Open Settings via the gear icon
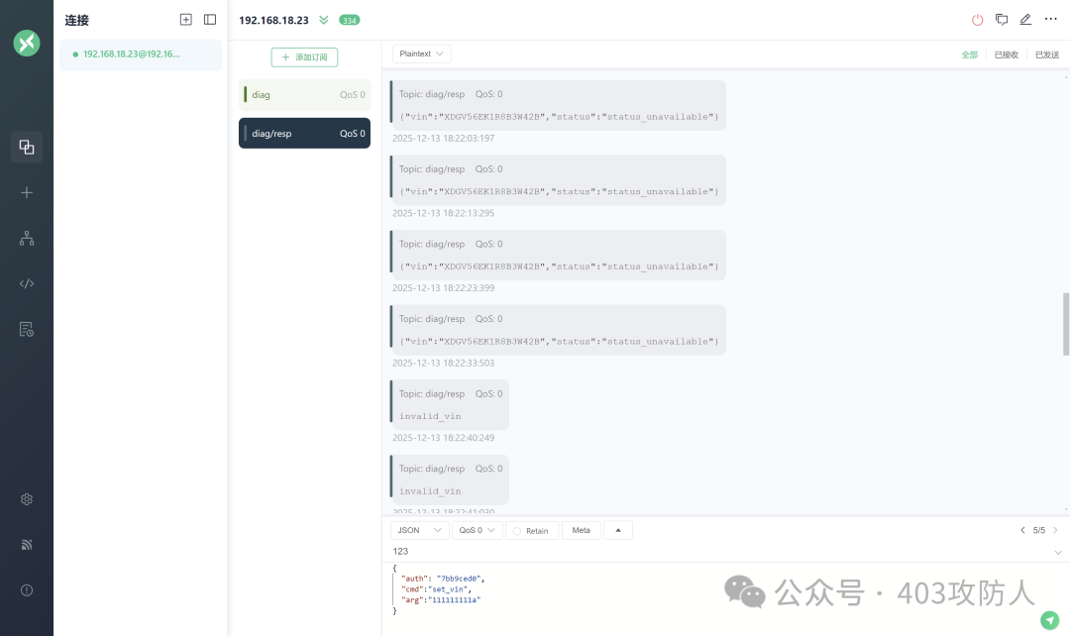Screen dimensions: 1070x636 pyautogui.click(x=27, y=499)
